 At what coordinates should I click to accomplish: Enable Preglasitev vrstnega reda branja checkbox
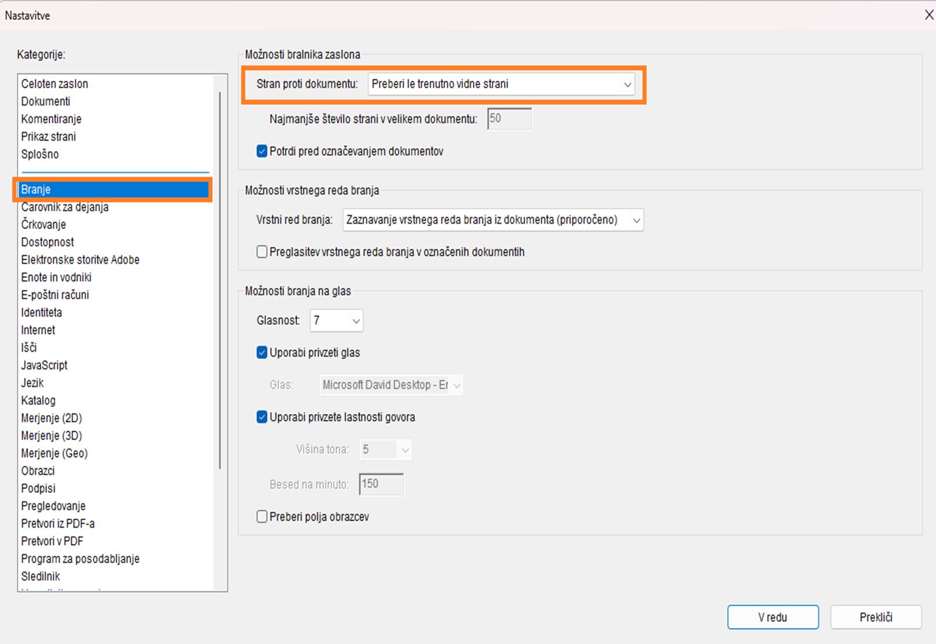pos(262,252)
